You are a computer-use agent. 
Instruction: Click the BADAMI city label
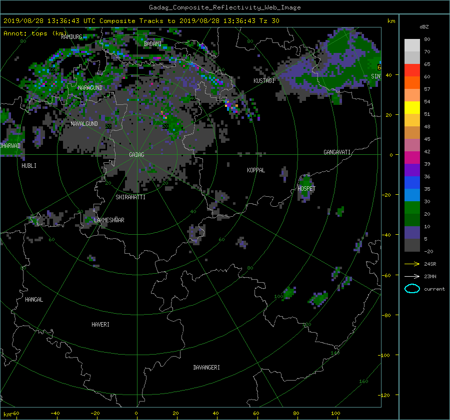pos(152,44)
